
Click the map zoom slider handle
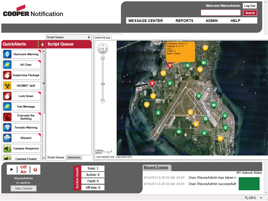[103, 84]
